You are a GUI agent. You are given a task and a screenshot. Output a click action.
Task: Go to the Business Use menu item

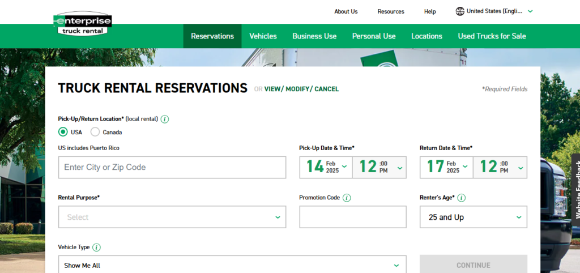click(314, 36)
